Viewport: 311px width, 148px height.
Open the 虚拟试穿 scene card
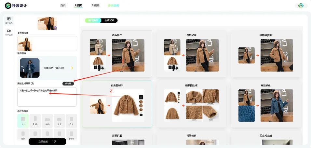point(191,54)
